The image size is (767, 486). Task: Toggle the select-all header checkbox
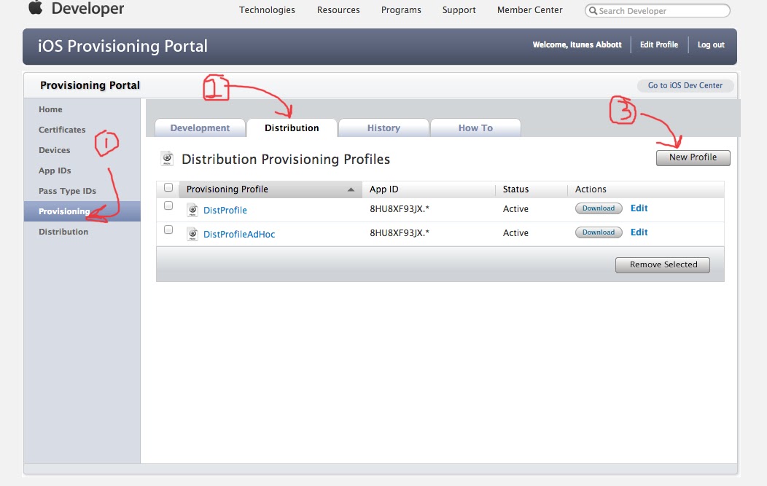pos(168,187)
